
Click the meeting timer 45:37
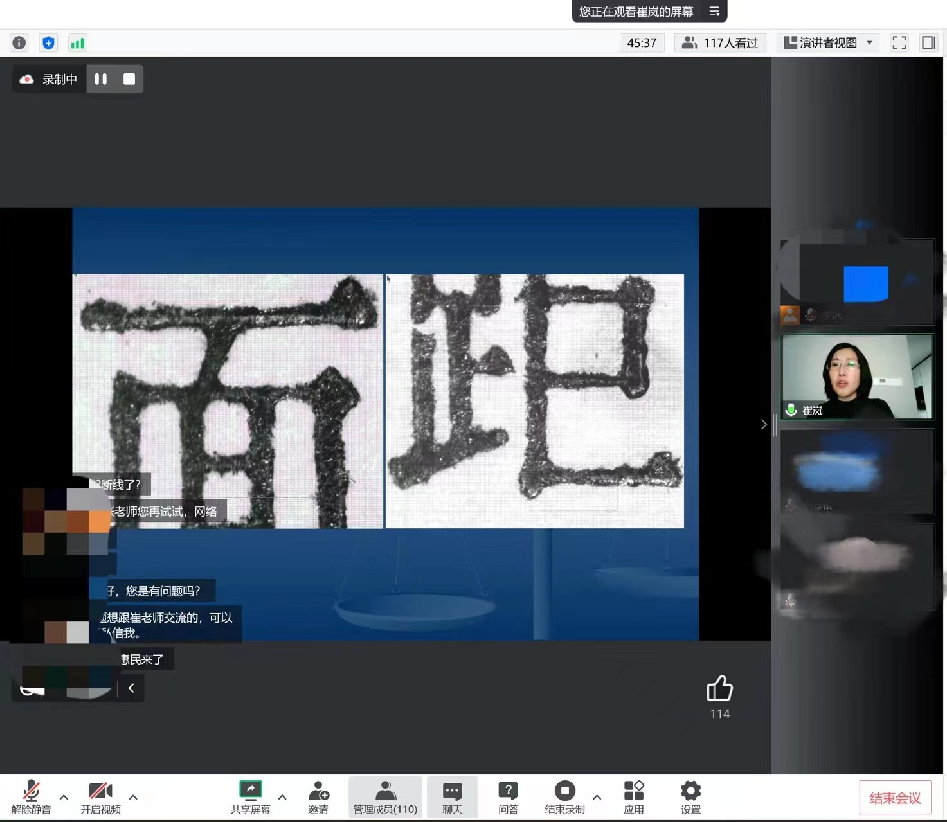(642, 43)
